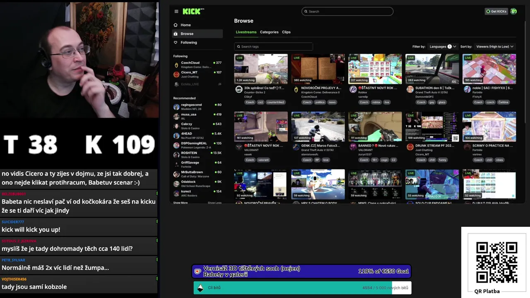Viewport: 530px width, 298px height.
Task: Click the Čeština tag under the F1shyX stream
Action: click(503, 102)
